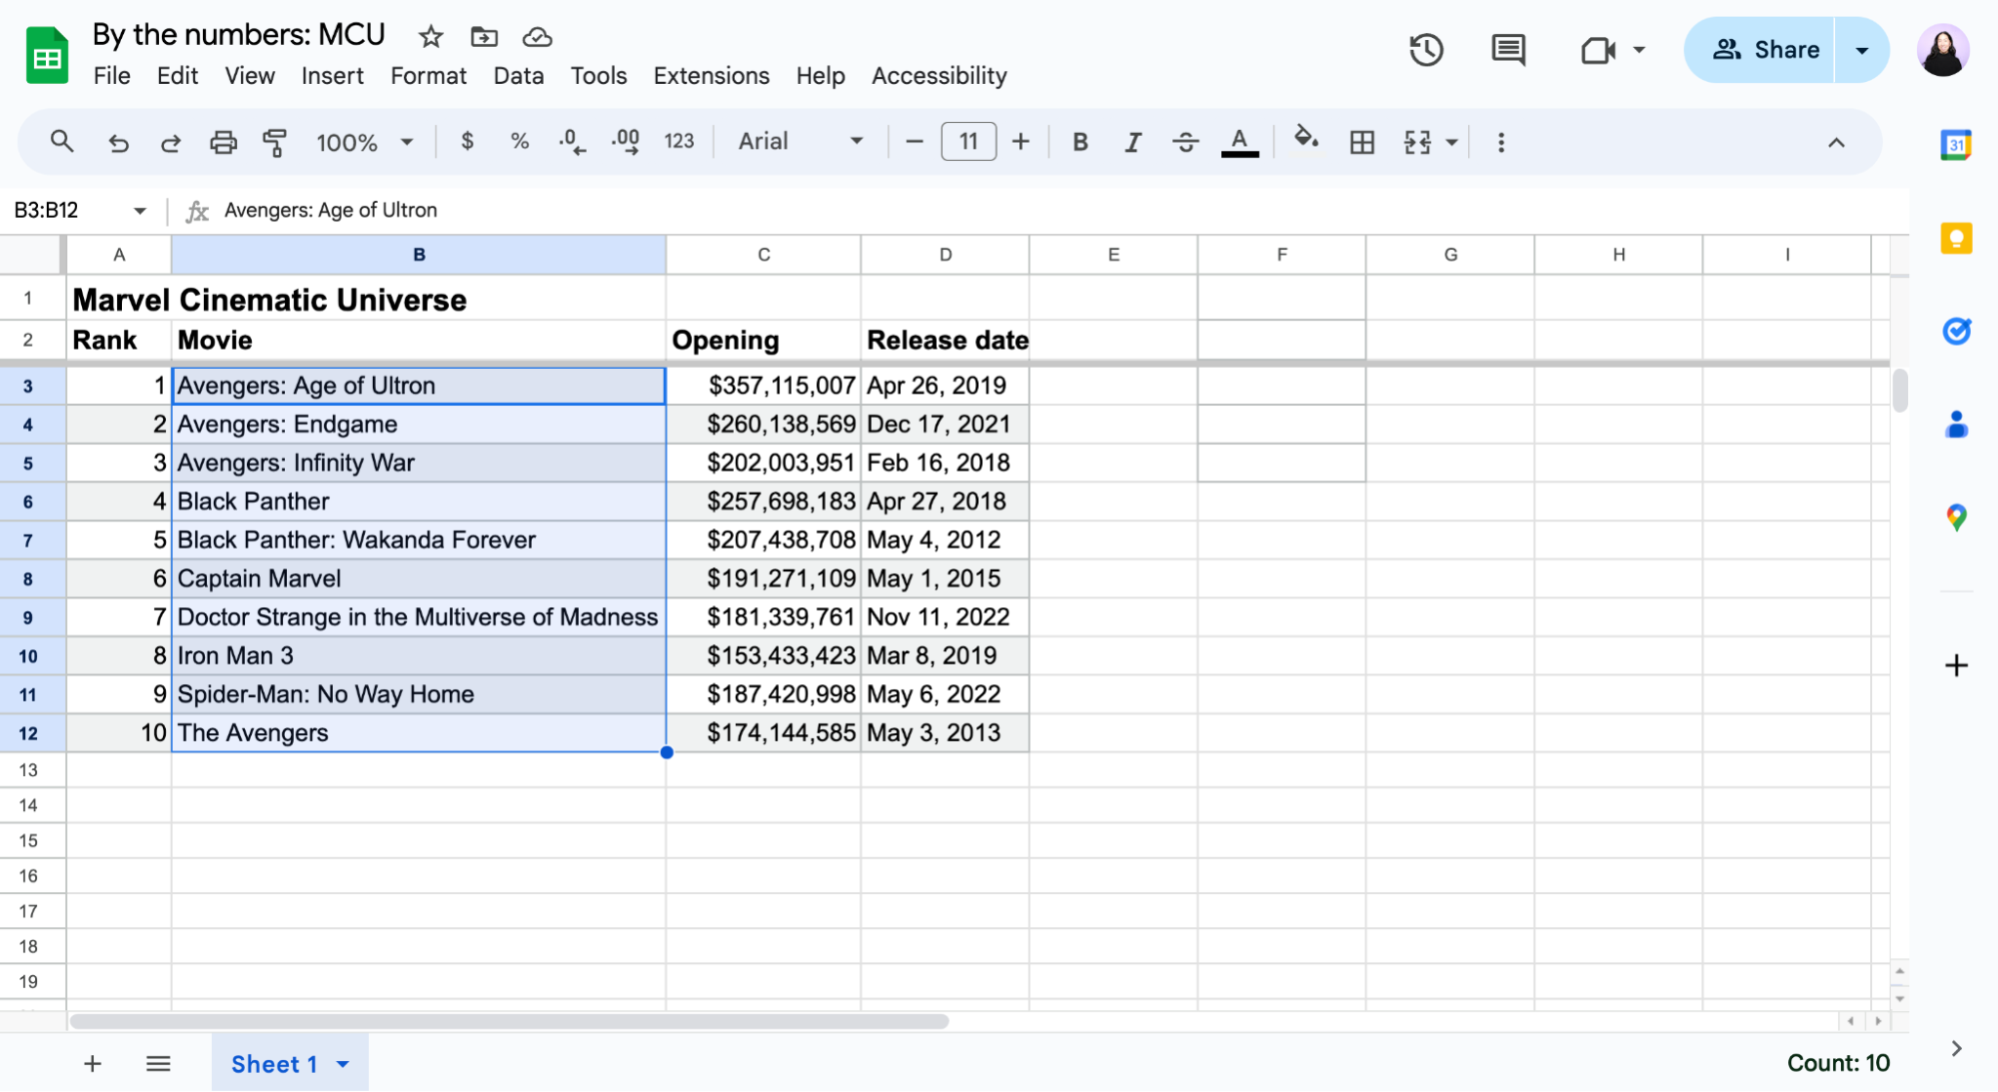Click the redo arrow icon
This screenshot has height=1092, width=1998.
pyautogui.click(x=171, y=143)
